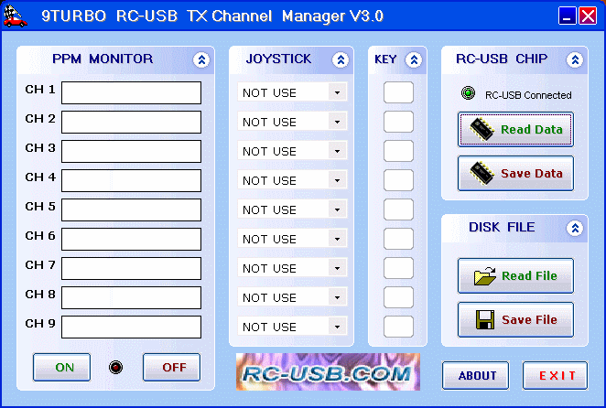Click the Save File floppy button
The image size is (606, 408).
click(x=515, y=320)
